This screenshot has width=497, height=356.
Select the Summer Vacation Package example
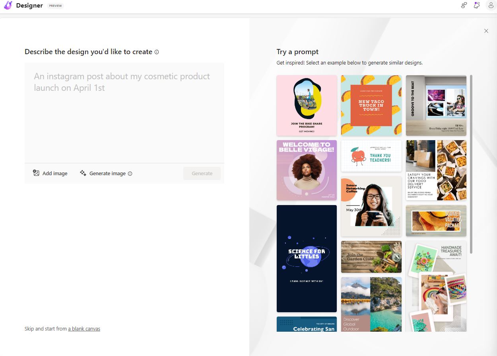(436, 221)
